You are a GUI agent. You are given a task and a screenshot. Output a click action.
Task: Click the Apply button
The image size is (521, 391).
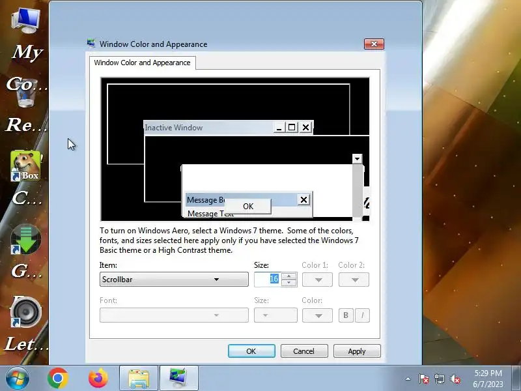click(x=357, y=351)
